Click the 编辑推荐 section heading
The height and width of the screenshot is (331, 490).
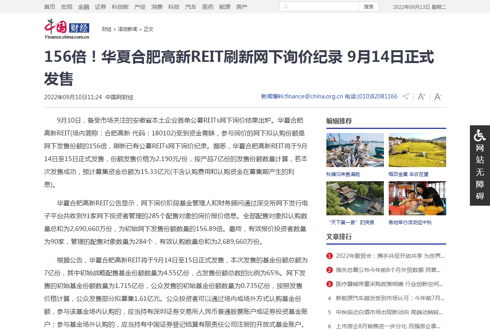(x=339, y=121)
